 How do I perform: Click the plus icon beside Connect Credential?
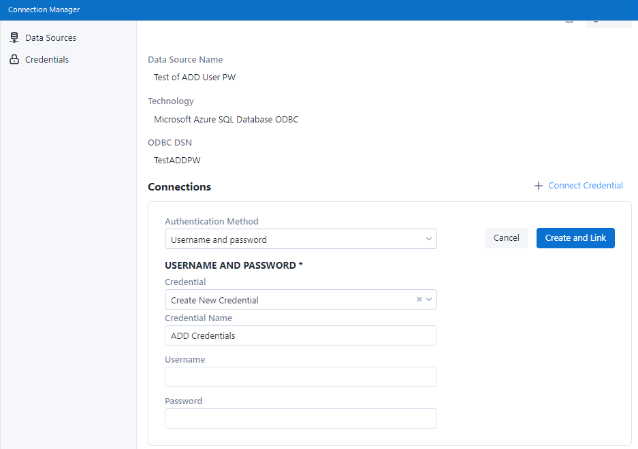pyautogui.click(x=539, y=186)
